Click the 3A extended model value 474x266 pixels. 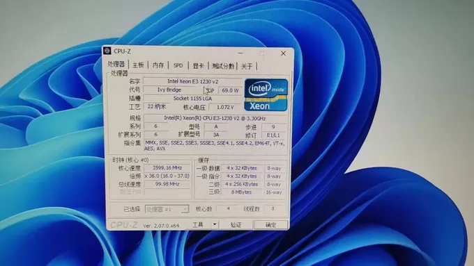tap(216, 135)
